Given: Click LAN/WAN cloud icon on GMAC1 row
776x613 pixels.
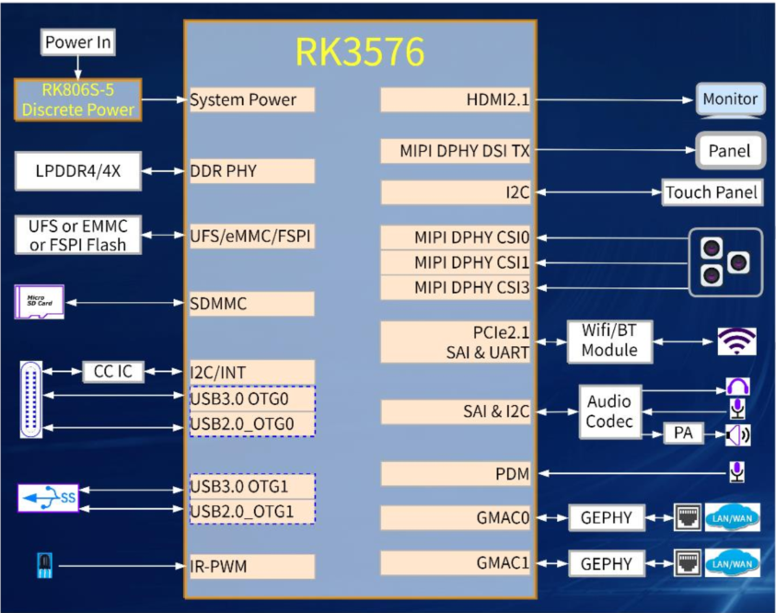Looking at the screenshot, I should [733, 562].
